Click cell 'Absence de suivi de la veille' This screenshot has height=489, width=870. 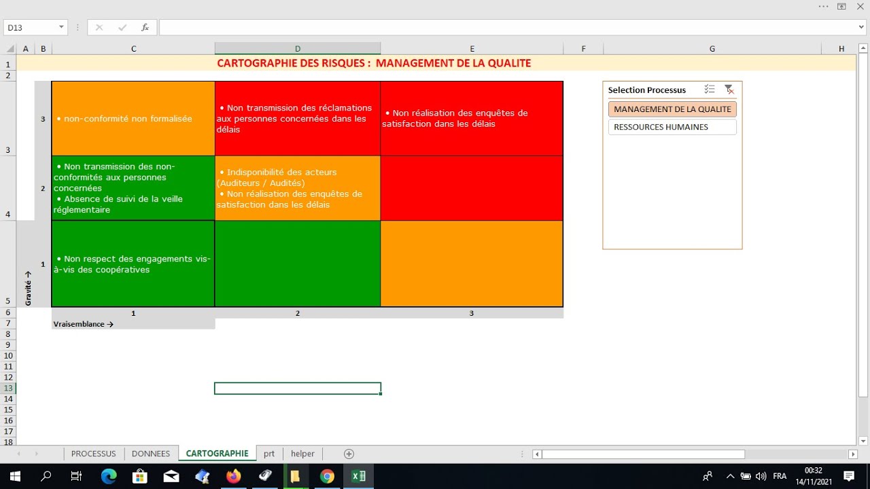click(x=133, y=188)
